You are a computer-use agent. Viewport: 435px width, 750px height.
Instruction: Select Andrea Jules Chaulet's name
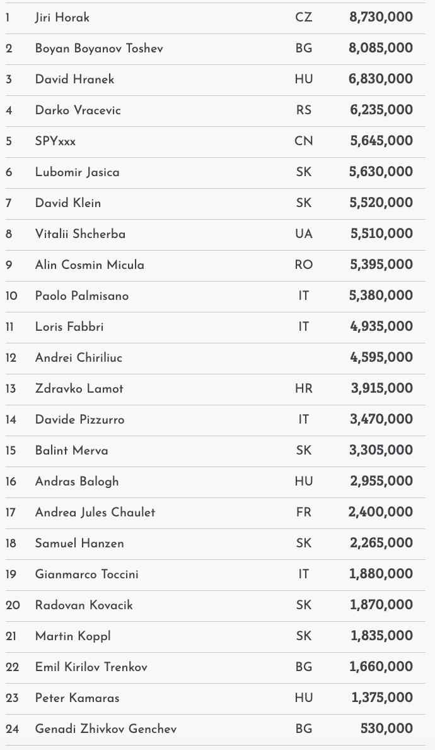click(x=95, y=513)
